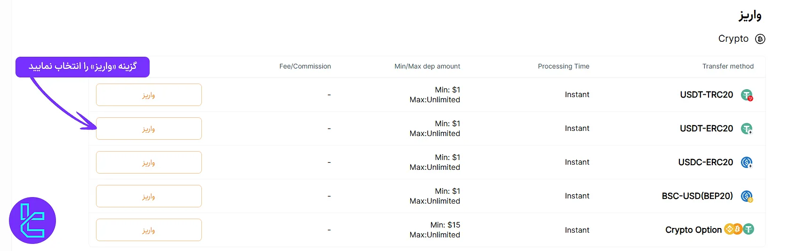788x251 pixels.
Task: Select the USDT-TRC20 transfer method name
Action: pos(706,95)
